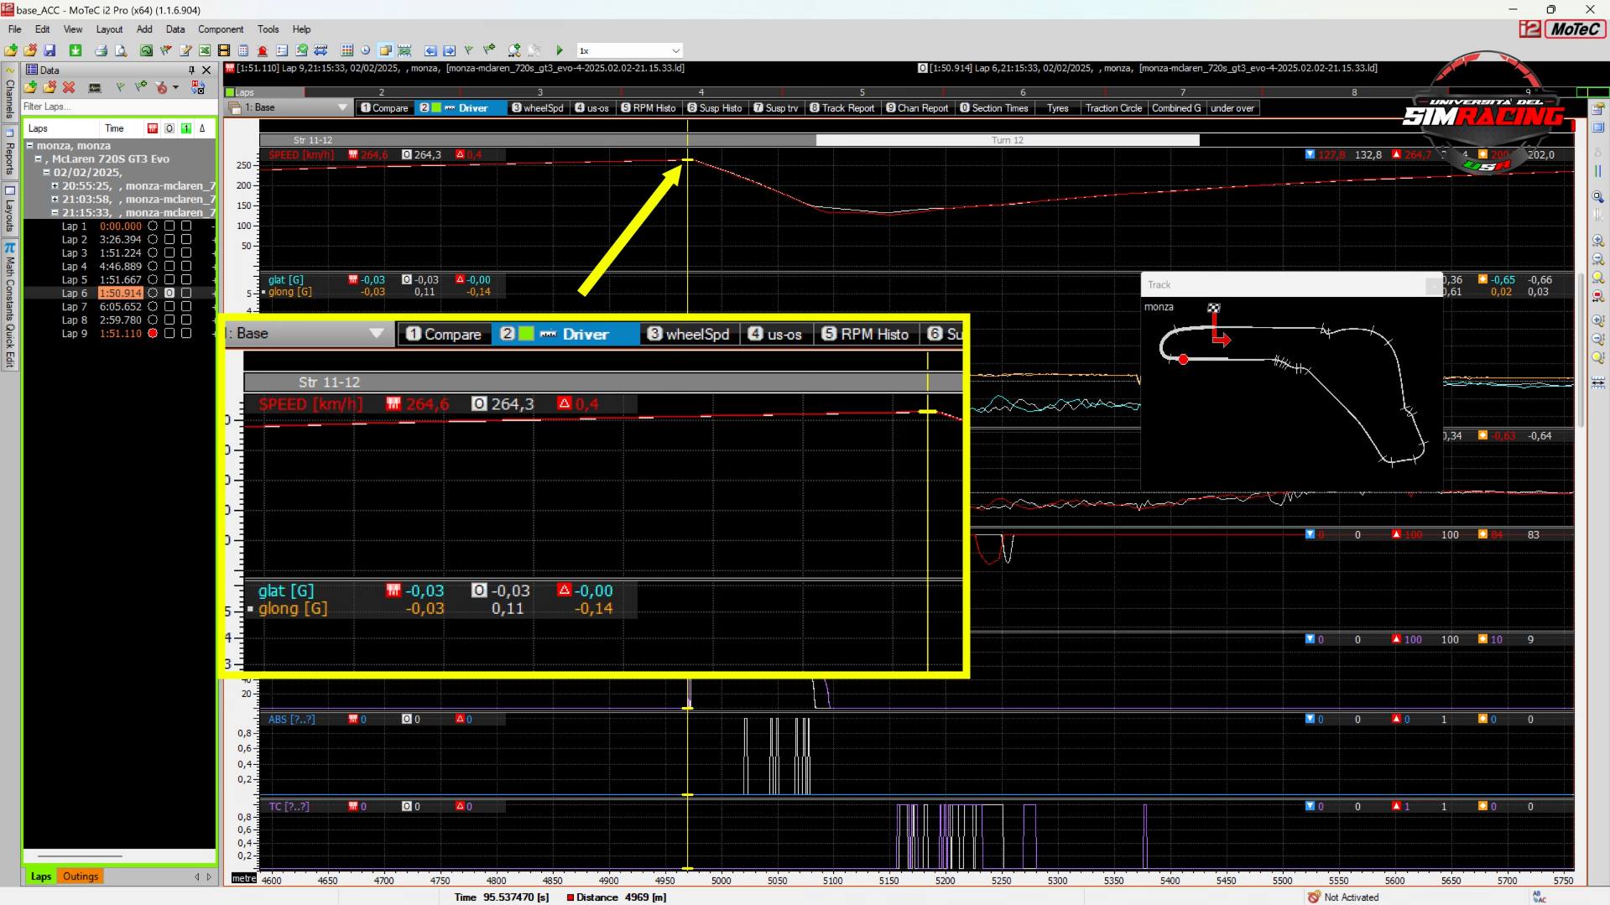Click the red alarm light icon in toolbar
Screen dimensions: 1610x905
click(263, 50)
